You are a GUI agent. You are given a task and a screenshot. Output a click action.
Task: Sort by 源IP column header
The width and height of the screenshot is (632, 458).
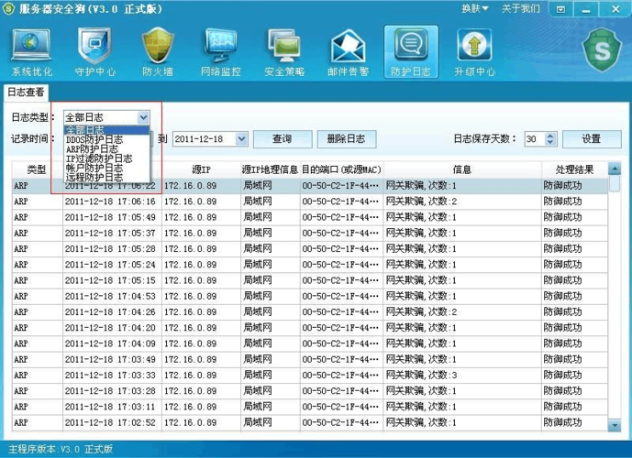[201, 169]
